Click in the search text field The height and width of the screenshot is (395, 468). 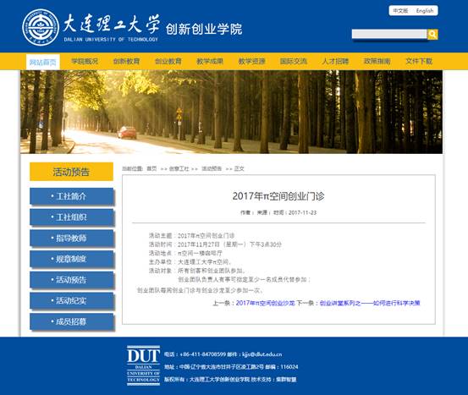pos(389,34)
